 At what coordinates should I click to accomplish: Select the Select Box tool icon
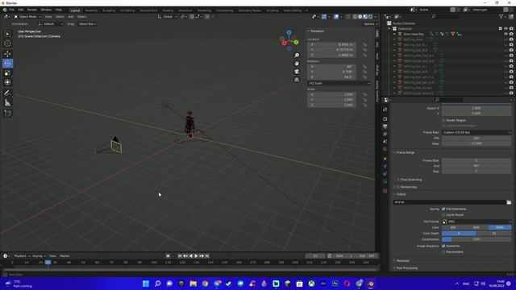tap(7, 34)
